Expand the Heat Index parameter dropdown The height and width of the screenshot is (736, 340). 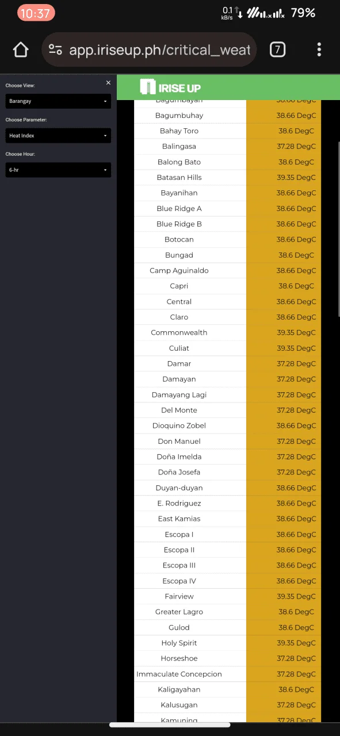[58, 136]
